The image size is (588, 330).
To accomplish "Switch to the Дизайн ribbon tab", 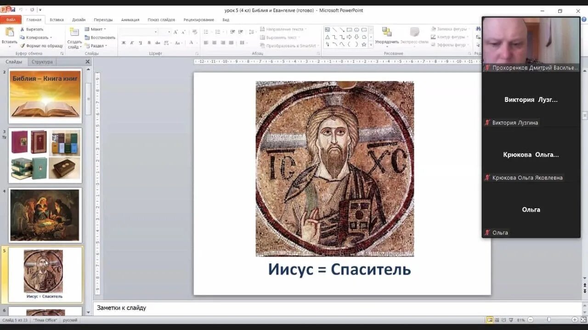I will pos(79,20).
